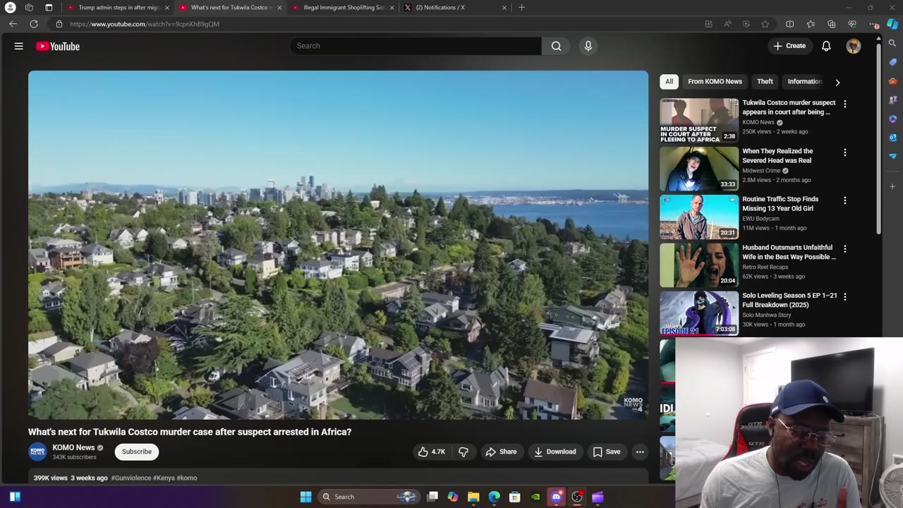Click the YouTube search input field
The height and width of the screenshot is (508, 903).
tap(416, 46)
